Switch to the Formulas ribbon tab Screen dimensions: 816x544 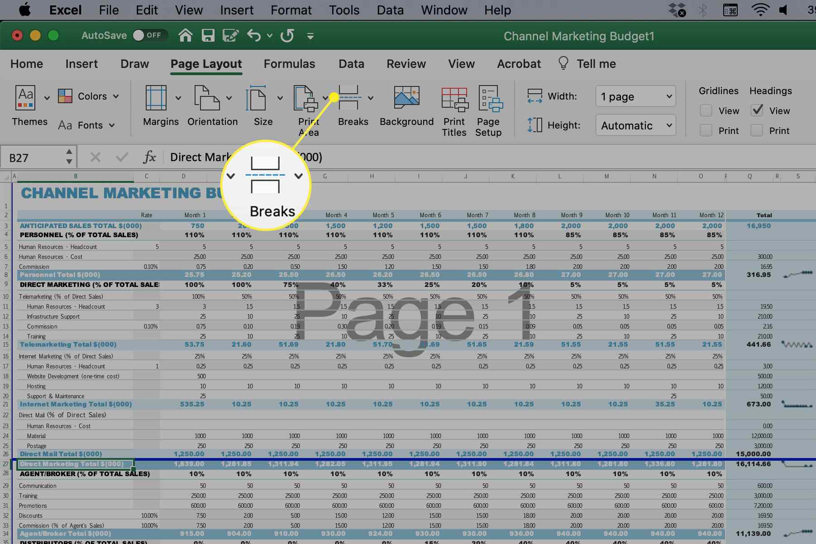point(290,64)
